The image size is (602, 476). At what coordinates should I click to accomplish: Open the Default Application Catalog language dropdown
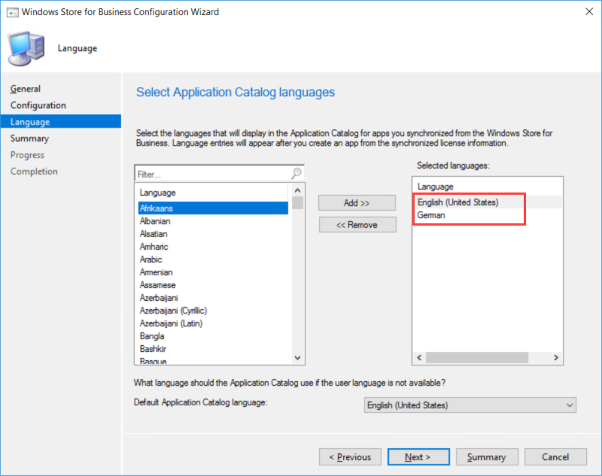pos(470,405)
